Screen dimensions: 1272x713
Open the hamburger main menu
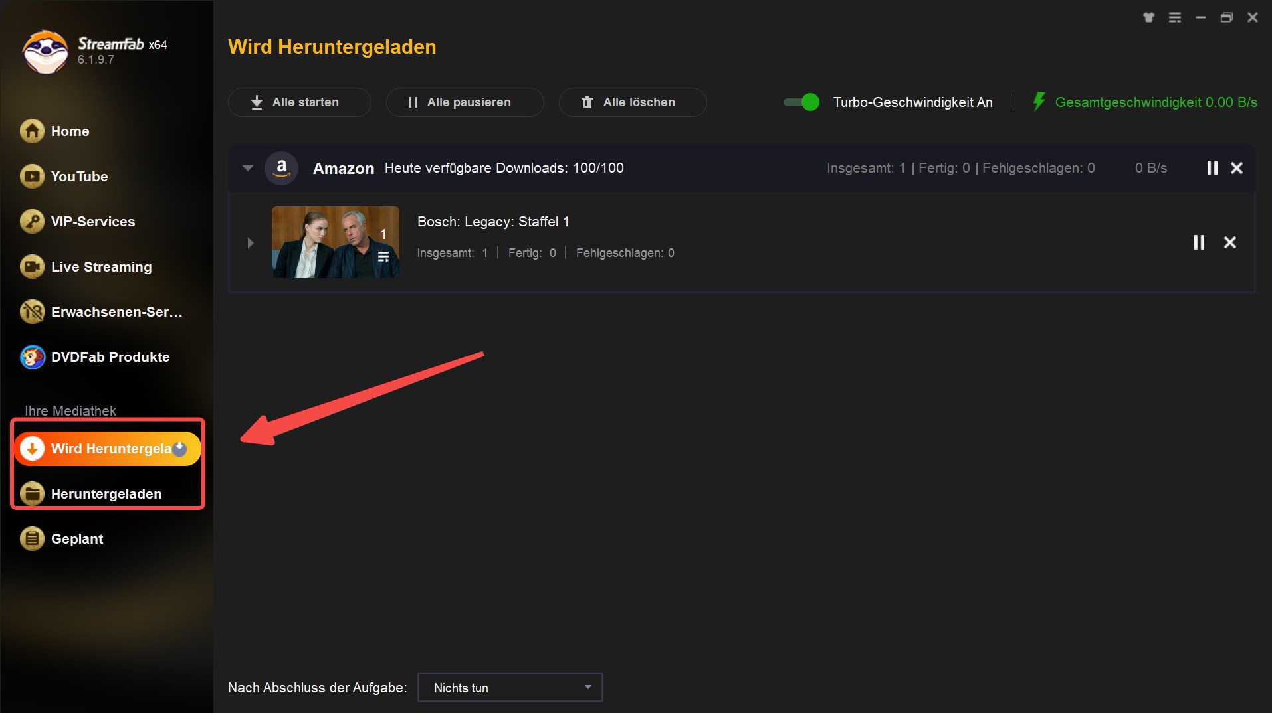1175,17
